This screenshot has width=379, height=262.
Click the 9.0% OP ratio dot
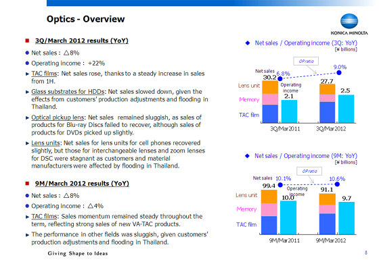[339, 72]
